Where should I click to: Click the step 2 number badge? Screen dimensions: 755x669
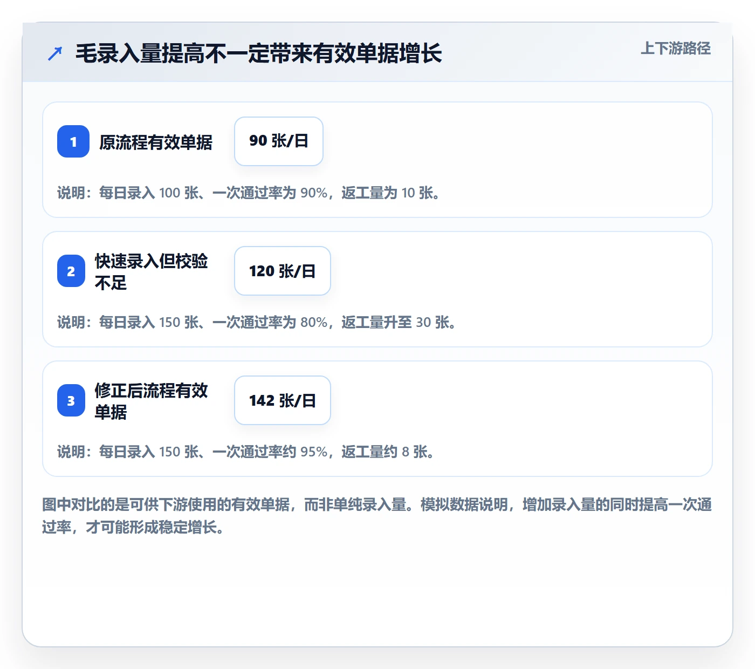pos(71,271)
